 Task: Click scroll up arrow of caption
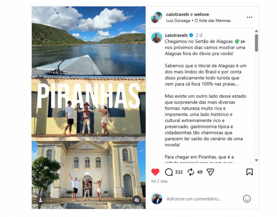coord(256,31)
